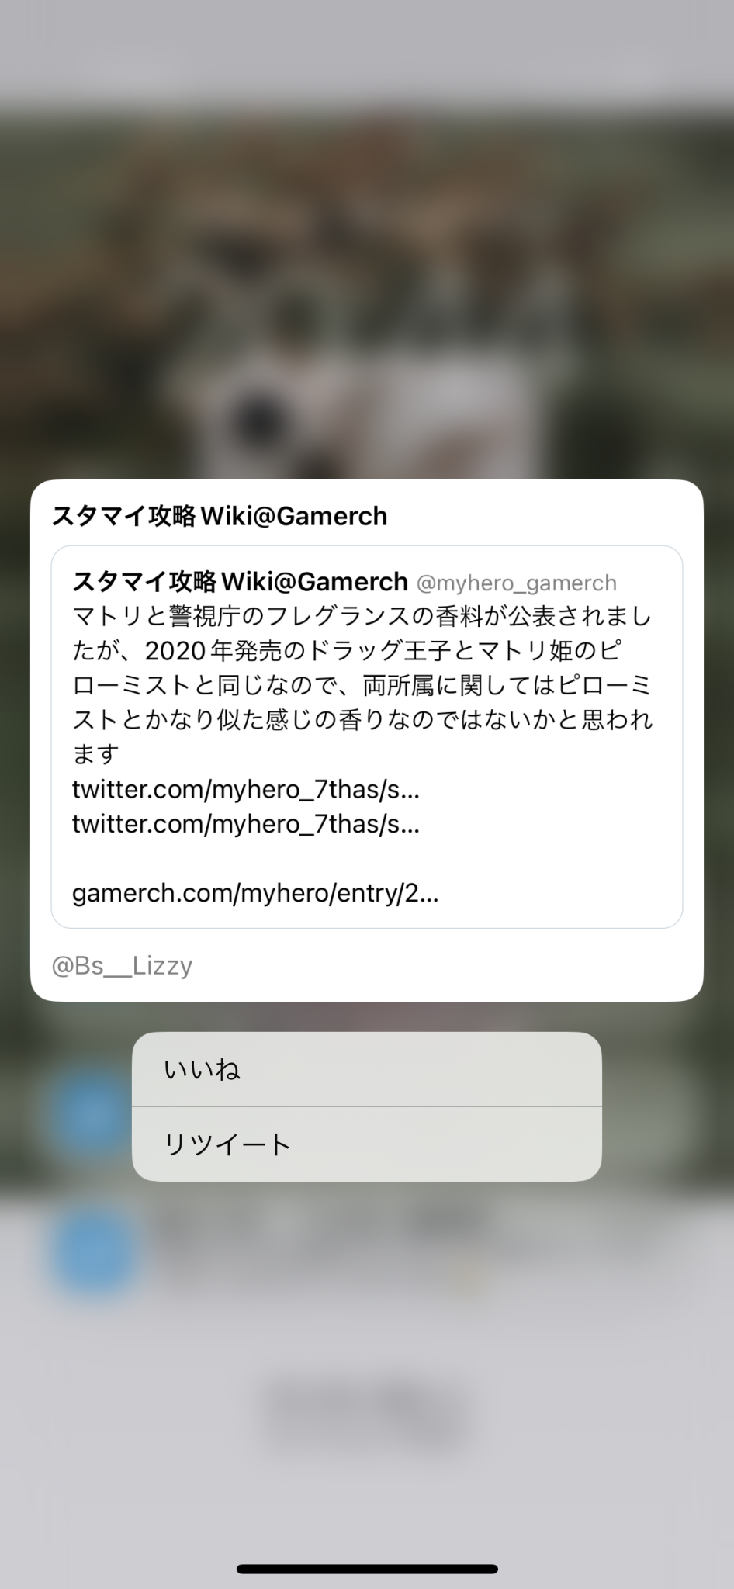The width and height of the screenshot is (734, 1589).
Task: Tap the @myhero_gamerch handle
Action: pos(517,583)
